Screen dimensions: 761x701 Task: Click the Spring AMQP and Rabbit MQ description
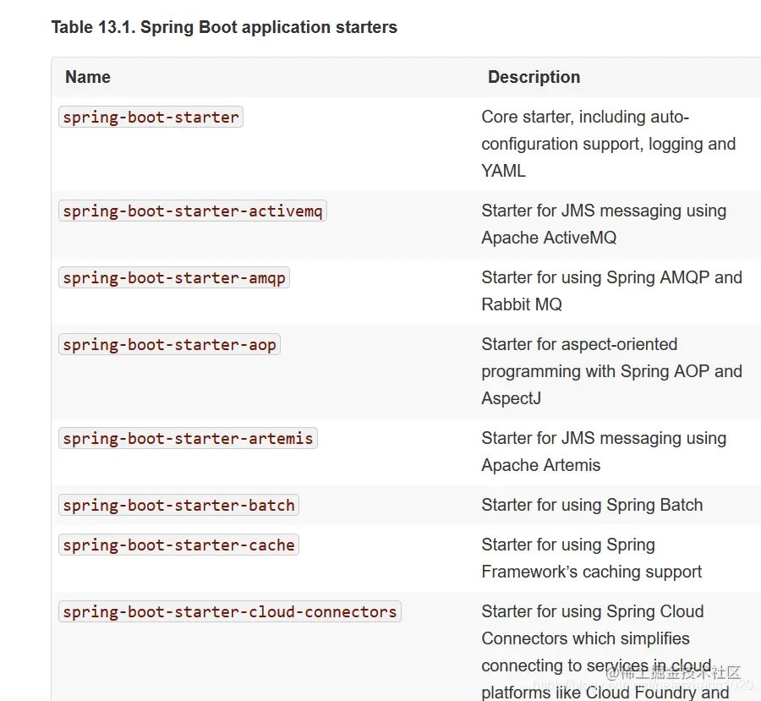tap(611, 291)
